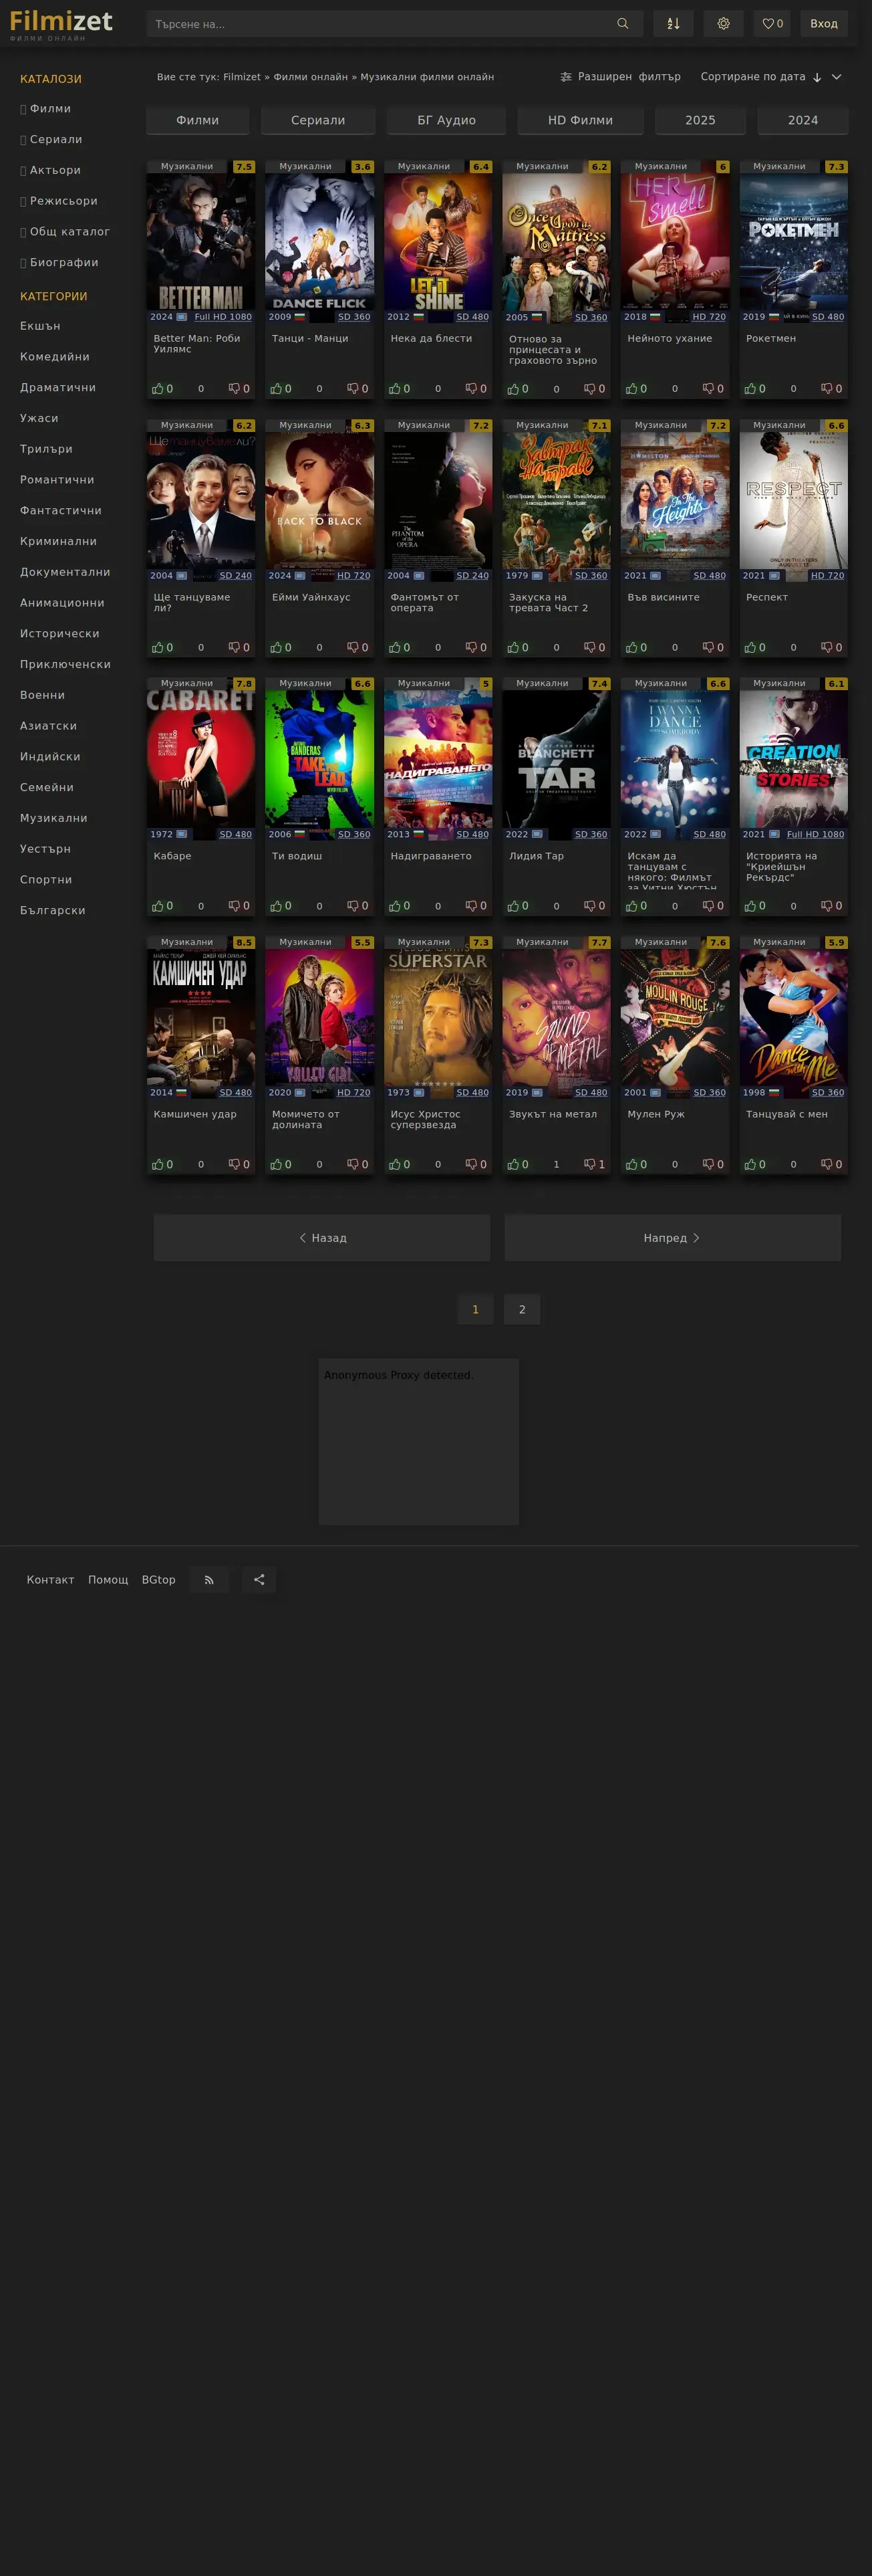Dislike Лидия Тар
The width and height of the screenshot is (872, 2576).
click(594, 907)
